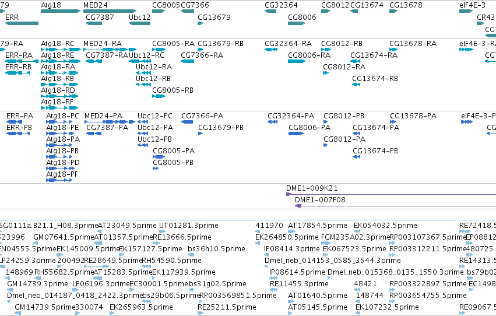This screenshot has width=496, height=316.
Task: Select BAC clone DME1-007F08
Action: click(x=320, y=200)
